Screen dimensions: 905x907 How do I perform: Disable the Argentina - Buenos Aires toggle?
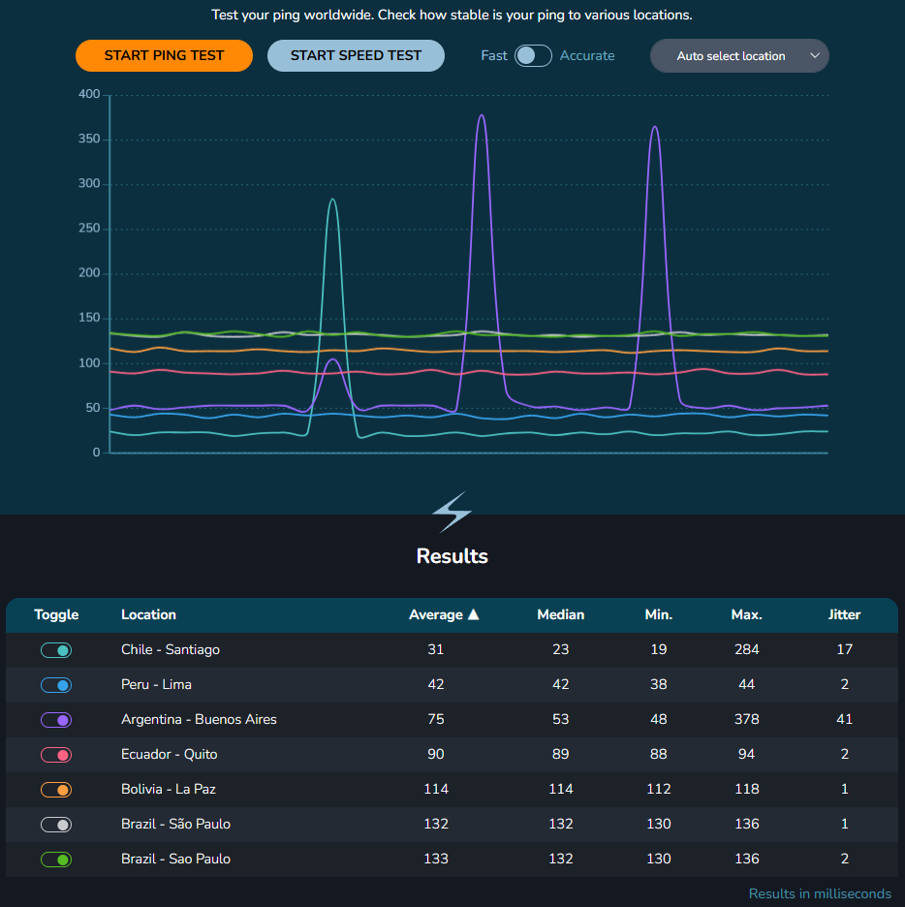click(55, 720)
